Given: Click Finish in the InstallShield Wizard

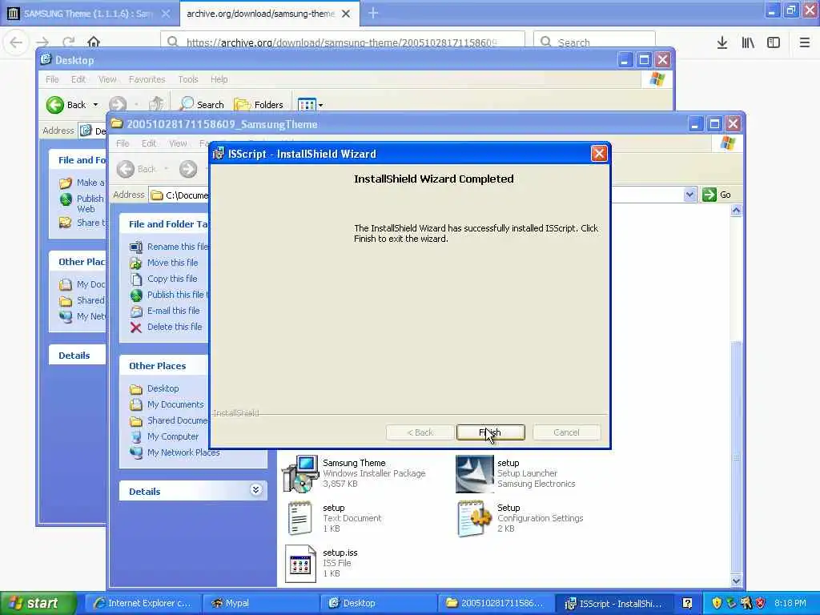Looking at the screenshot, I should (x=490, y=432).
